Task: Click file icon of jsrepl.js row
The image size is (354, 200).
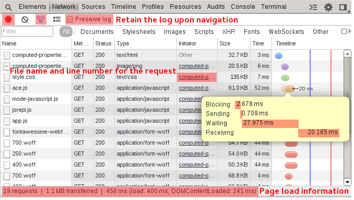Action: [7, 110]
